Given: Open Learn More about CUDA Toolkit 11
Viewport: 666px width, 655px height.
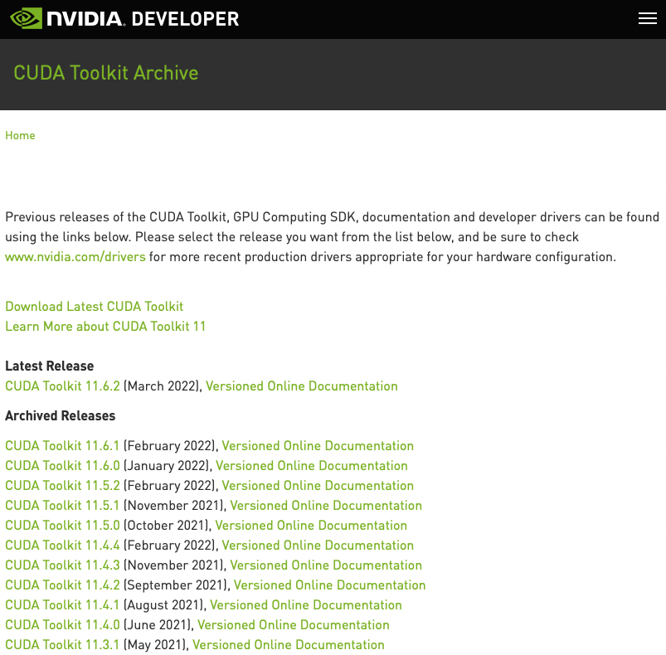Looking at the screenshot, I should 105,327.
